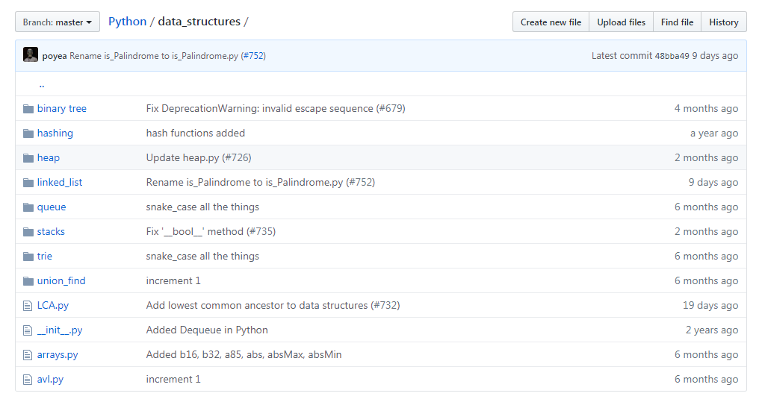Click the folder icon next to linked_list
The image size is (759, 402).
tap(28, 183)
